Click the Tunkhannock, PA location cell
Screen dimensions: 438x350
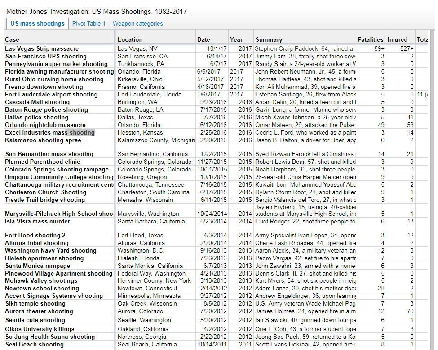click(x=156, y=64)
